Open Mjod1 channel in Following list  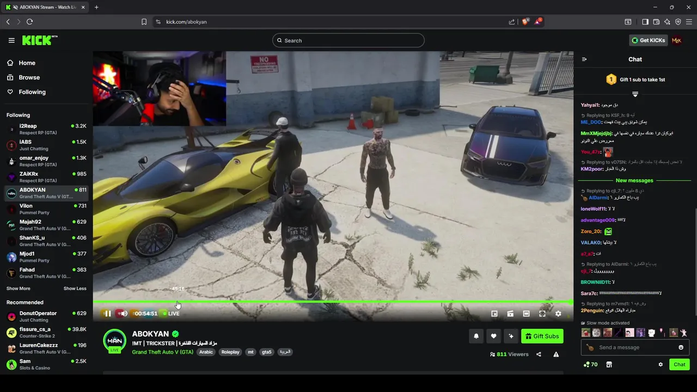click(46, 257)
